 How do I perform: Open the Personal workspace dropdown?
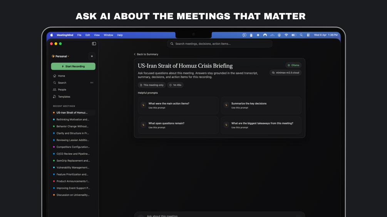(x=60, y=56)
